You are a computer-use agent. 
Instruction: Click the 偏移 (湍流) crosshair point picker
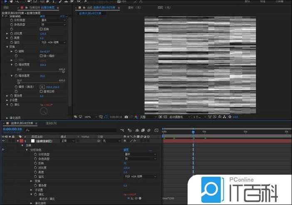(42, 86)
